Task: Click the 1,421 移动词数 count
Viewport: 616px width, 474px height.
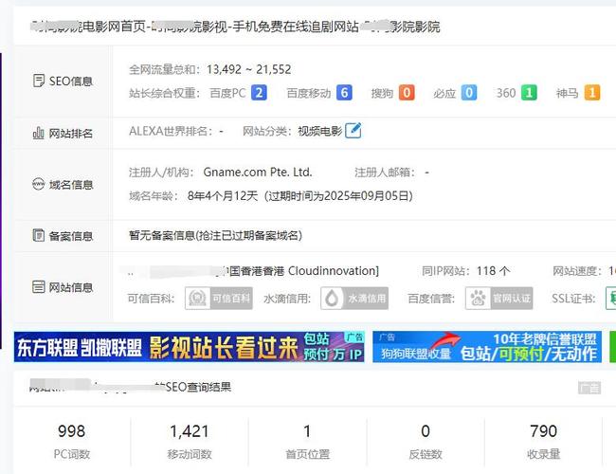Action: pos(190,431)
